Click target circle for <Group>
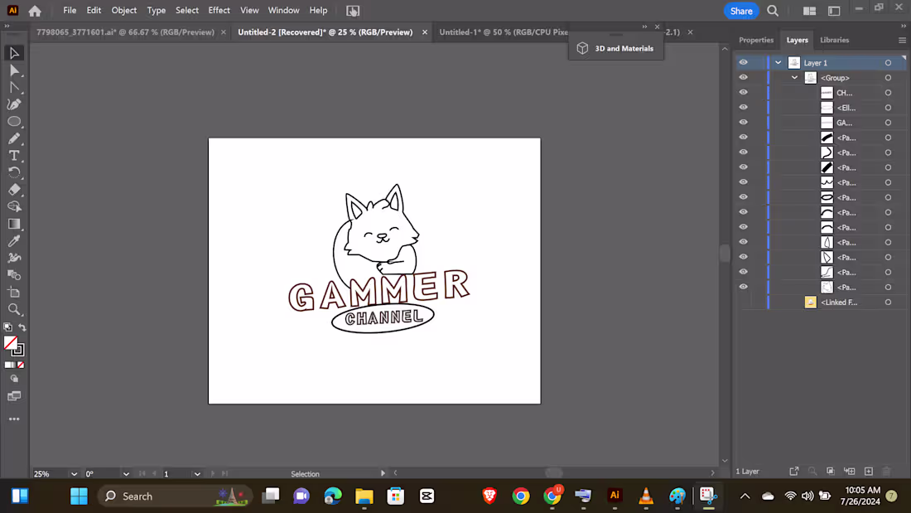Image resolution: width=911 pixels, height=513 pixels. pyautogui.click(x=888, y=78)
